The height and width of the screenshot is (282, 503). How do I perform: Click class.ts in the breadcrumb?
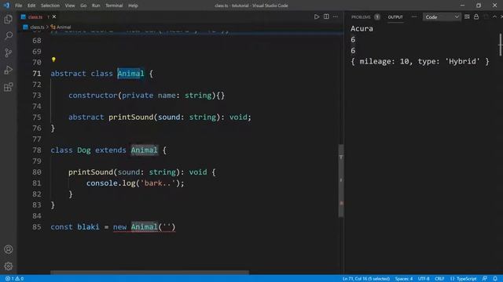point(37,27)
